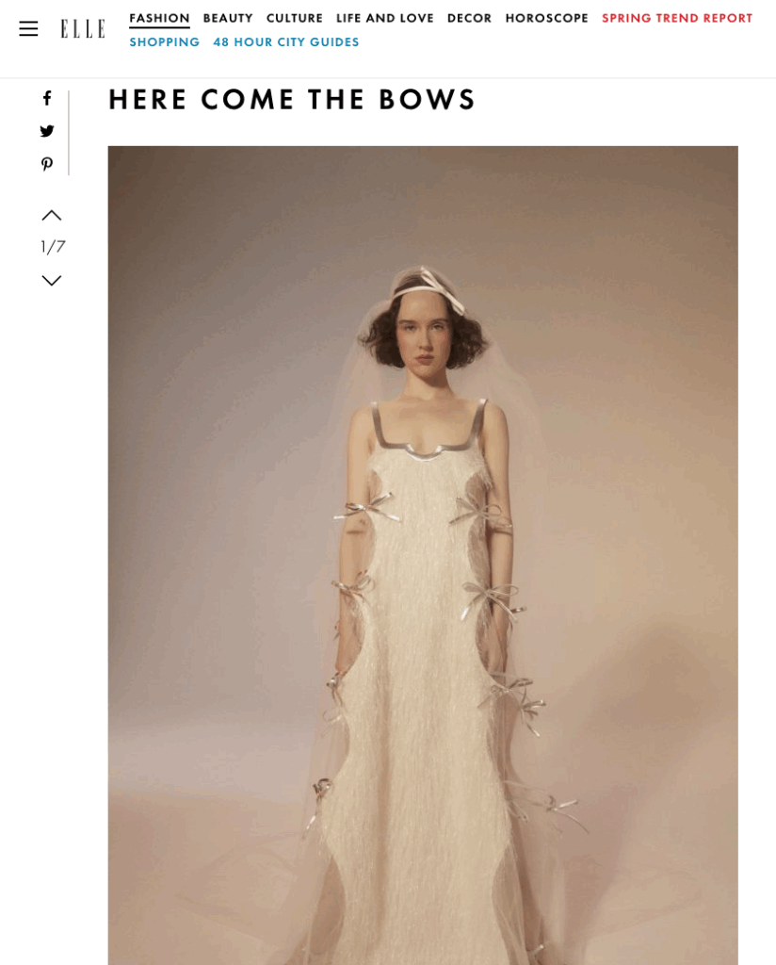Open the Beauty section
776x965 pixels.
228,19
